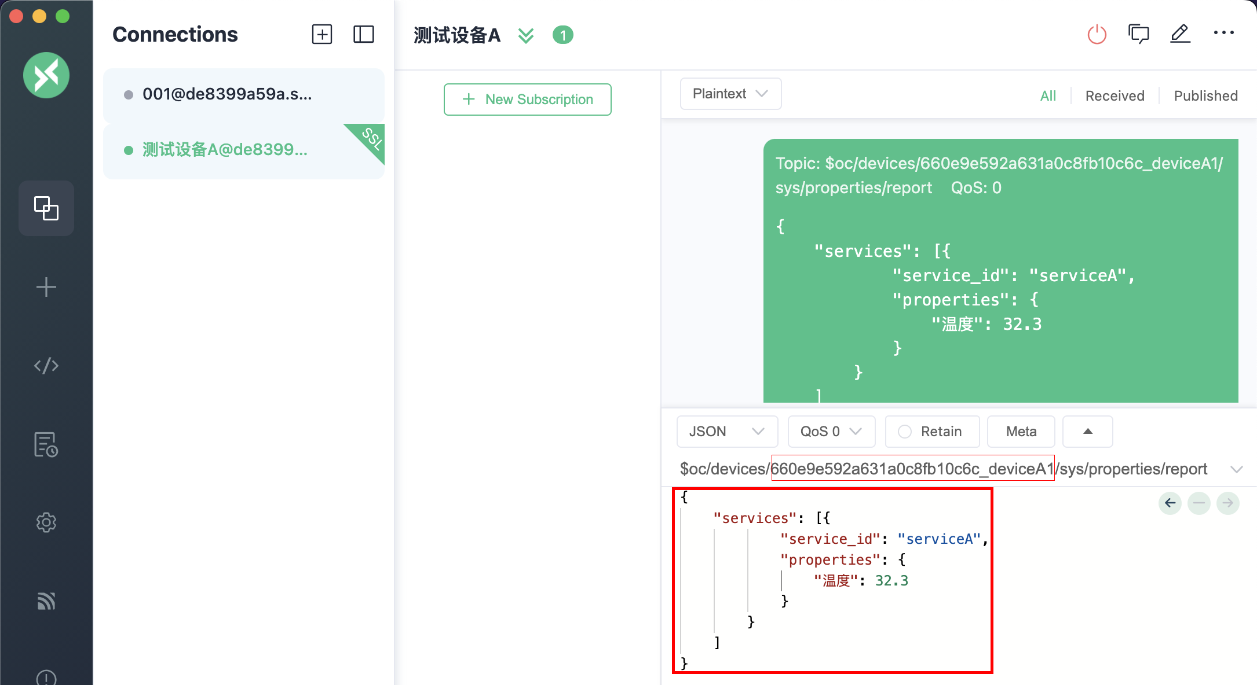
Task: Click the add connection plus-square icon
Action: (322, 35)
